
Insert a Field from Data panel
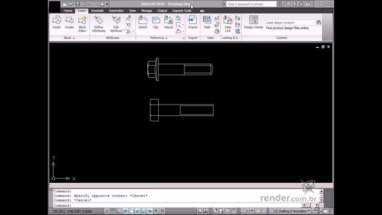(207, 23)
